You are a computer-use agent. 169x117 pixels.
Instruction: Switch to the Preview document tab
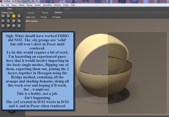(x=31, y=13)
